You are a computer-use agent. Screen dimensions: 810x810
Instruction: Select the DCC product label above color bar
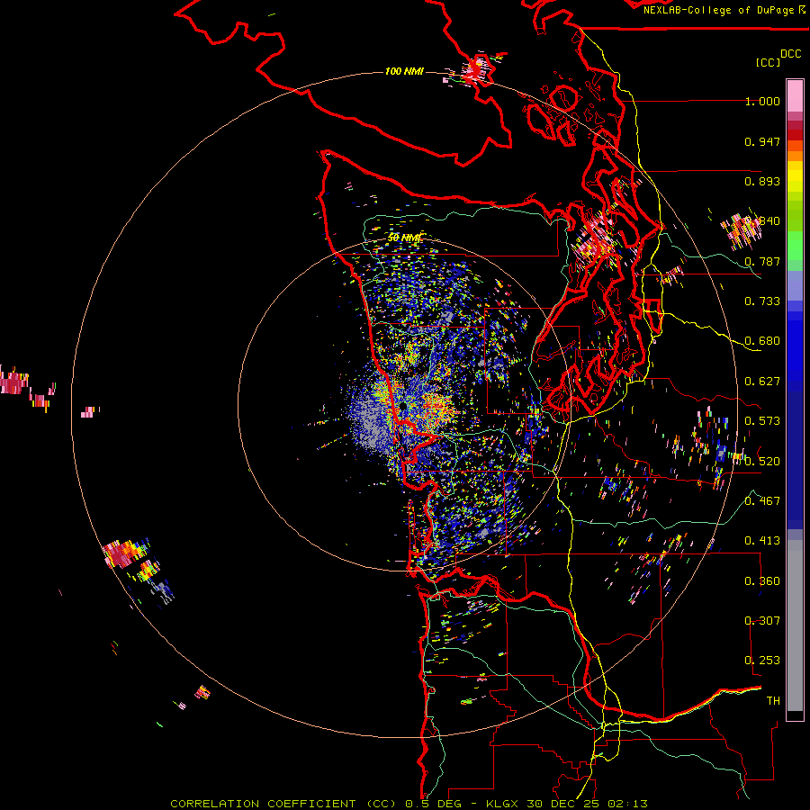[791, 54]
